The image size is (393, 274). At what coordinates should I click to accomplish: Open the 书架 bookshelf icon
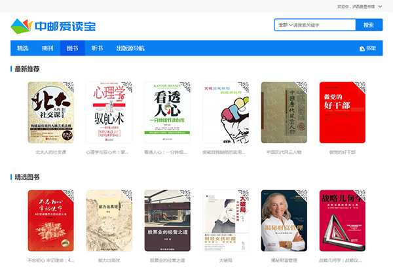[x=362, y=48]
